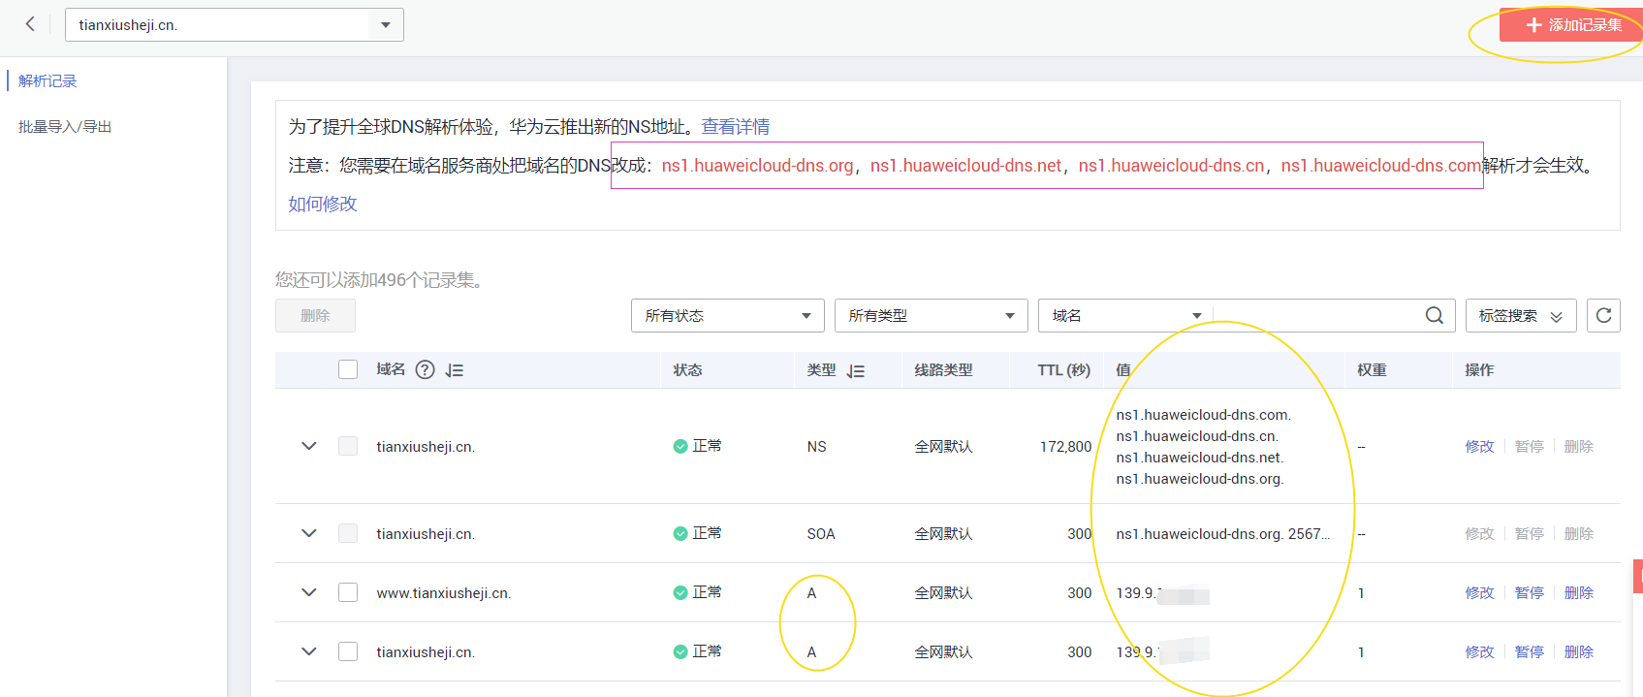Click 暂停 for the last tianxiusheji.cn. A record
The height and width of the screenshot is (697, 1643).
[x=1529, y=651]
